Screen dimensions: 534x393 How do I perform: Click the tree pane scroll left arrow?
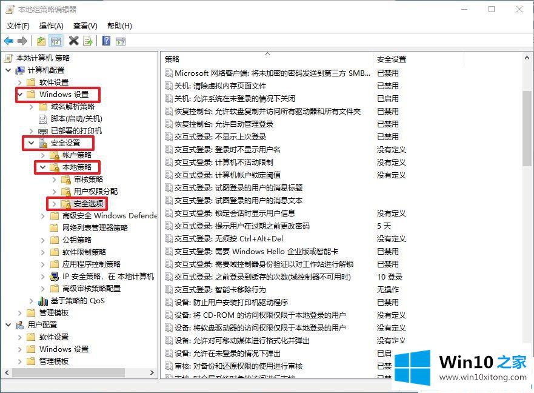tap(7, 373)
